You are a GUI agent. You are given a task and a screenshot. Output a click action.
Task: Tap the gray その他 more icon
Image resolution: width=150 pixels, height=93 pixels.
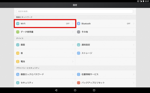pyautogui.click(x=78, y=32)
